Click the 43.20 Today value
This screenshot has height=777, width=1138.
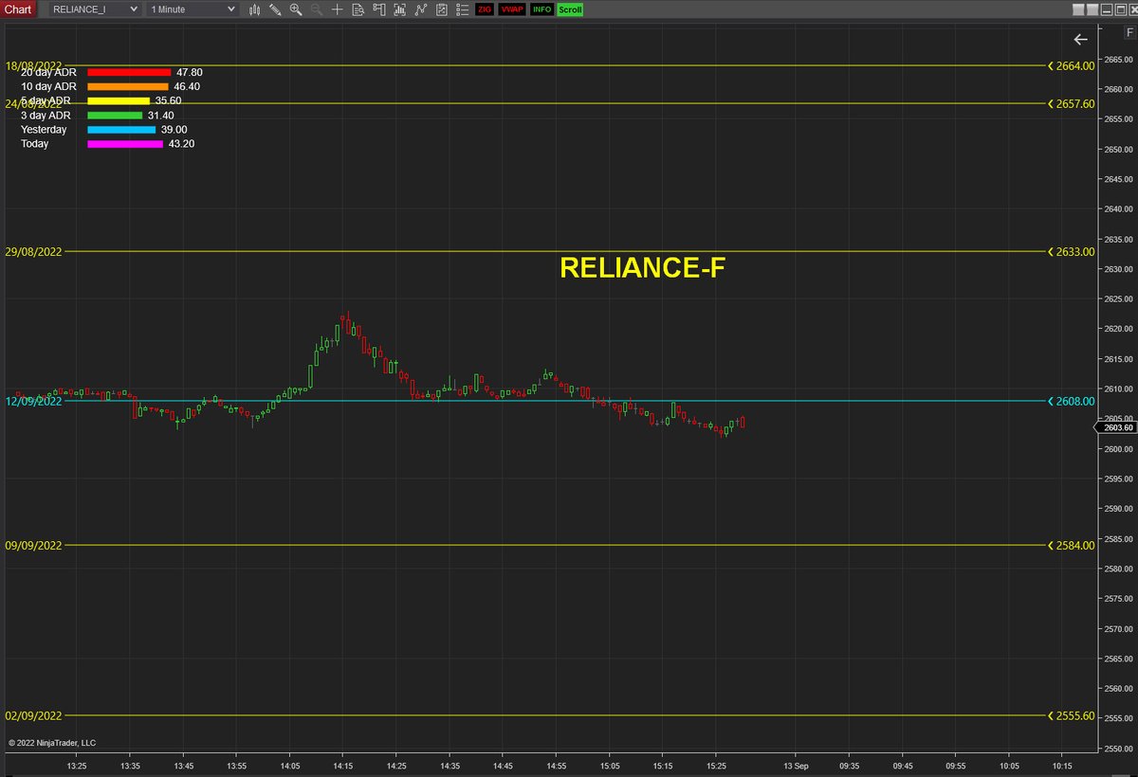(x=182, y=144)
